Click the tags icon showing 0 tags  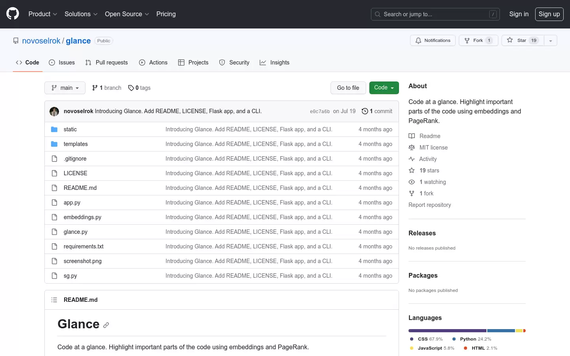131,88
